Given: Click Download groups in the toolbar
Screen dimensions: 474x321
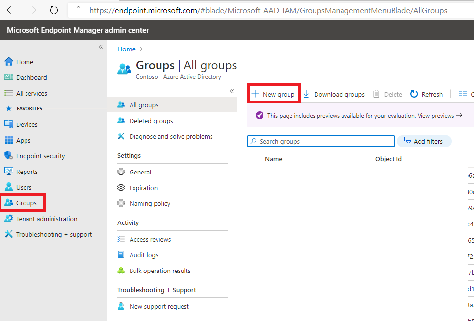Looking at the screenshot, I should coord(334,94).
